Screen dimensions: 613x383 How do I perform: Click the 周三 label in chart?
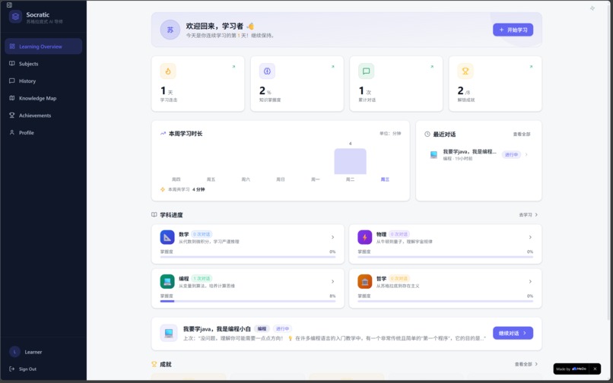tap(385, 179)
